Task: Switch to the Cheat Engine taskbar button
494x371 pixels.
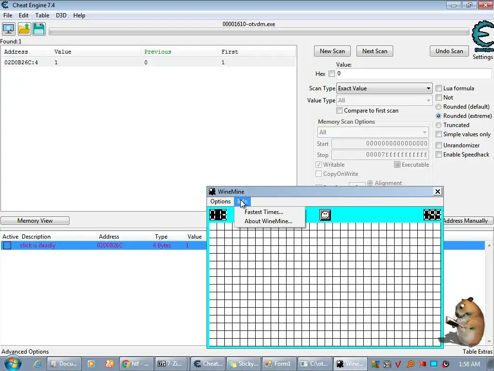Action: pos(208,364)
